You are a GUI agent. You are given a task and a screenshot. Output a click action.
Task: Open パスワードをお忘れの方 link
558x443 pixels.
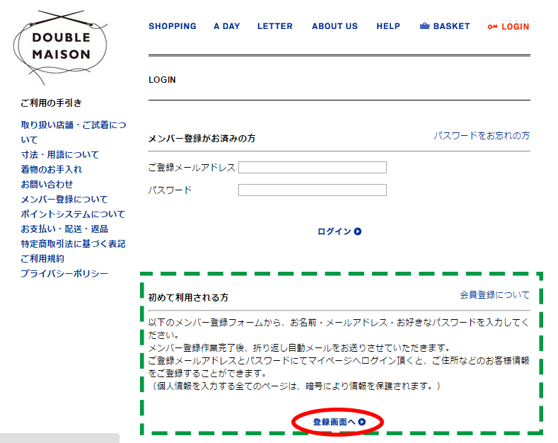(482, 136)
